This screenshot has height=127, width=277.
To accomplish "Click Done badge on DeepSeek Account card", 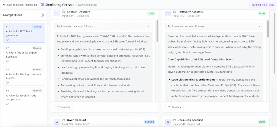I will coord(262,122).
